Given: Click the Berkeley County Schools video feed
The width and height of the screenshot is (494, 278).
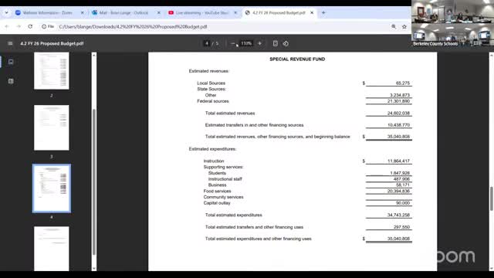Looking at the screenshot, I should 452,24.
